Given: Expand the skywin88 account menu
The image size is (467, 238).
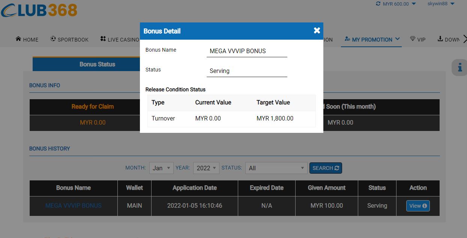Looking at the screenshot, I should [441, 4].
